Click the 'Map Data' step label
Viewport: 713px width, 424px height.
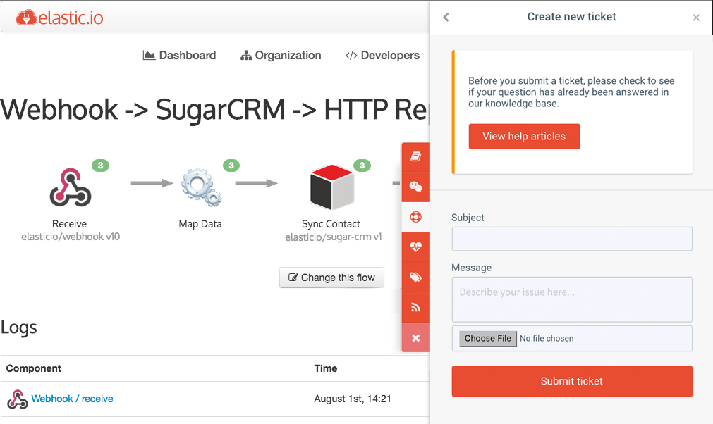(200, 224)
